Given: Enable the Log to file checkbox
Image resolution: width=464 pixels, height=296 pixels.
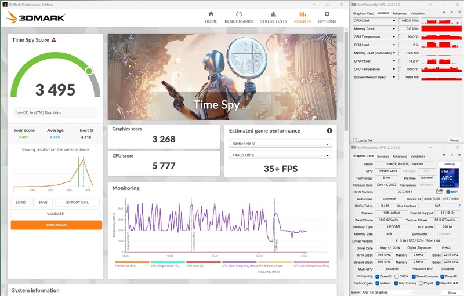Looking at the screenshot, I should pyautogui.click(x=355, y=140).
